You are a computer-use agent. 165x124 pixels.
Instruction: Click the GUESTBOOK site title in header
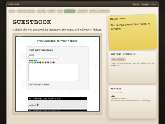(14, 4)
